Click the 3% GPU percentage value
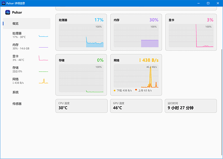 coord(210,20)
